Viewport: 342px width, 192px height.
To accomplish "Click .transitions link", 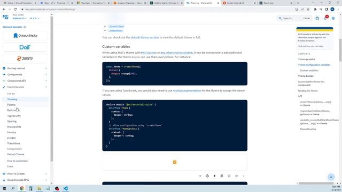I will click(x=116, y=26).
